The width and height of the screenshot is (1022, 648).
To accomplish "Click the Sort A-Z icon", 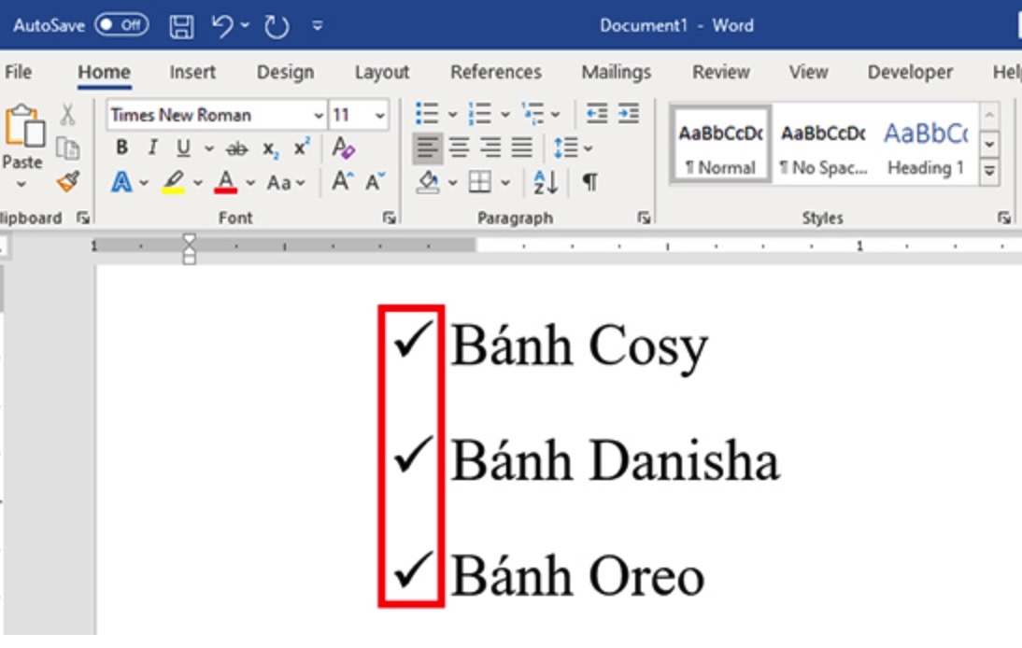I will click(545, 182).
